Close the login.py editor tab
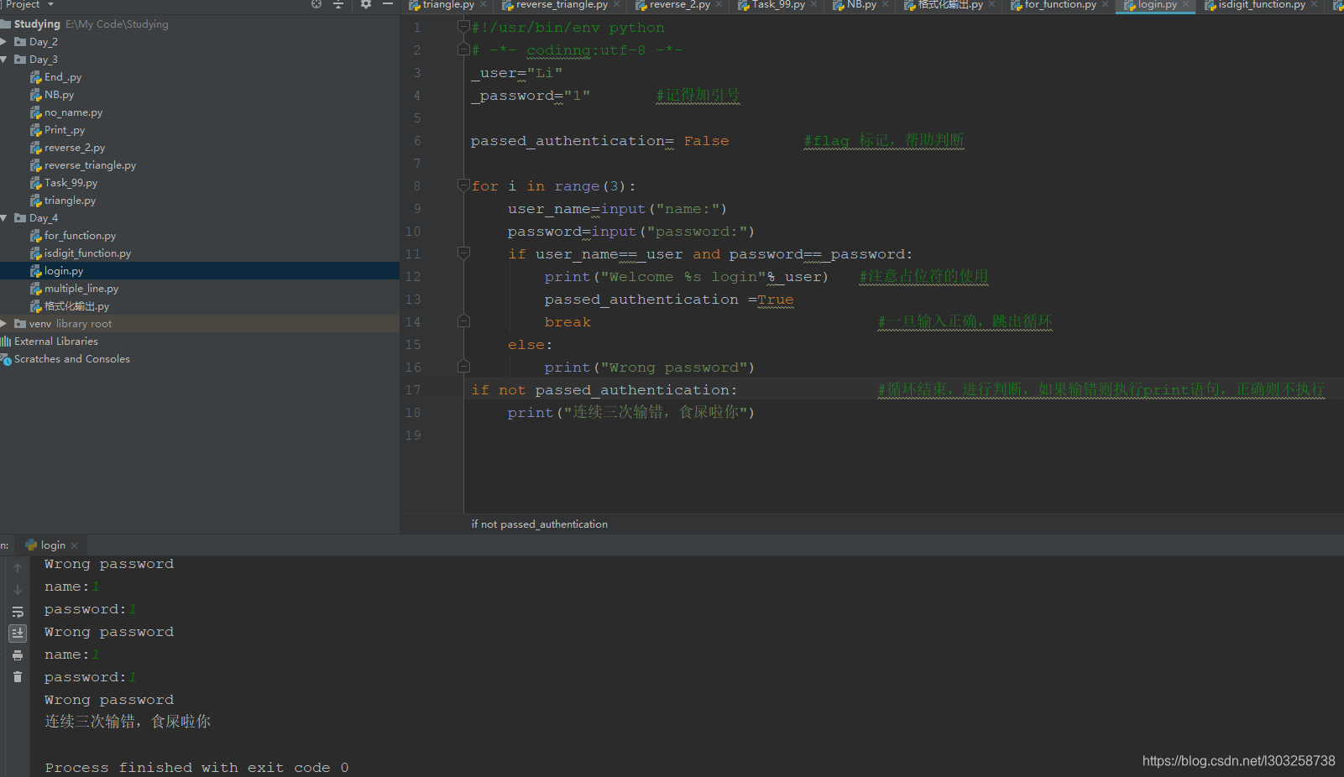This screenshot has height=777, width=1344. 1186,5
